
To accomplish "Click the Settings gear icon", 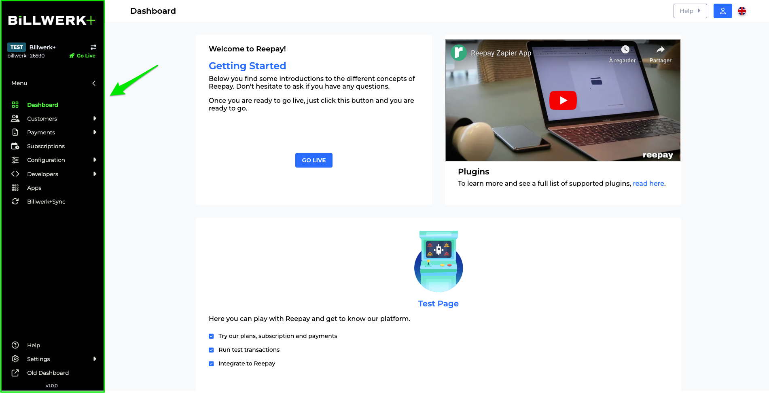I will (15, 359).
